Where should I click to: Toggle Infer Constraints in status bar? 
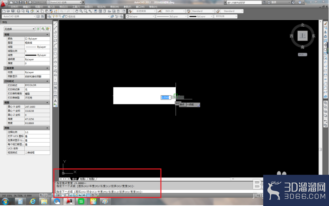tap(41, 195)
